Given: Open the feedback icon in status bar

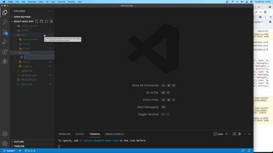Looking at the screenshot, I should point(243,150).
